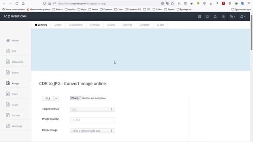Open the downloads arrow icon
Viewport: 253px width, 142px height.
pos(211,4)
